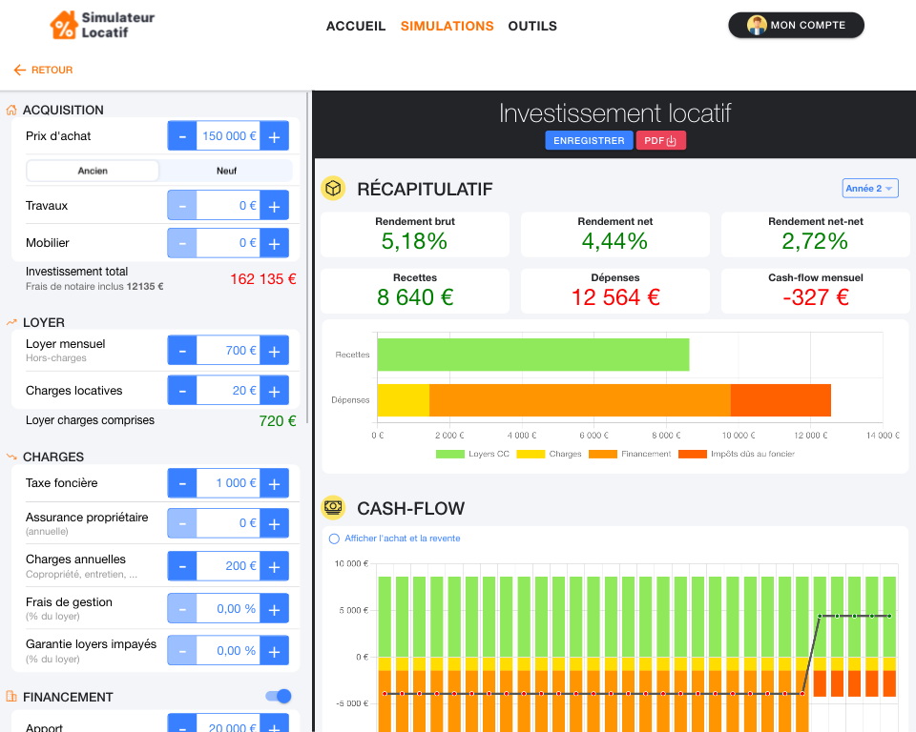This screenshot has width=916, height=732.
Task: Click the RETOUR link
Action: point(42,70)
